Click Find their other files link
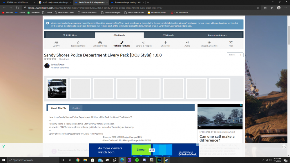 [x=60, y=68]
